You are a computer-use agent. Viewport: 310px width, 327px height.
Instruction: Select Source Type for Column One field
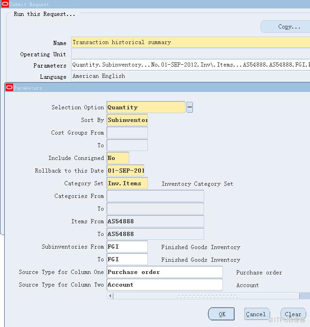pos(164,272)
